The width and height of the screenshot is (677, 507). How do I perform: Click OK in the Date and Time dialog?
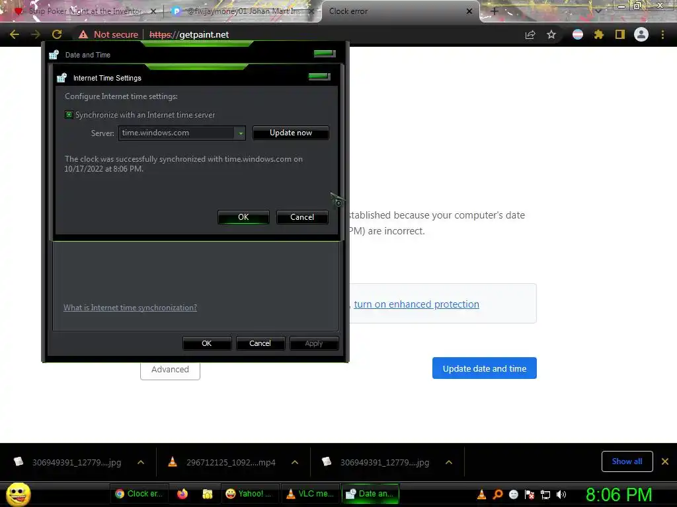pos(207,343)
